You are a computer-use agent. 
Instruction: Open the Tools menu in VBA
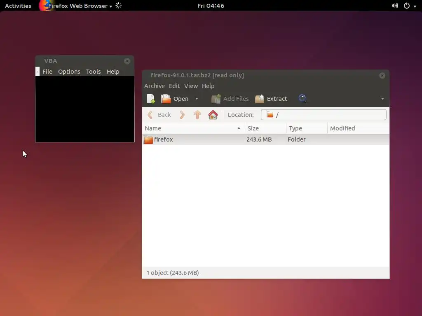tap(94, 72)
